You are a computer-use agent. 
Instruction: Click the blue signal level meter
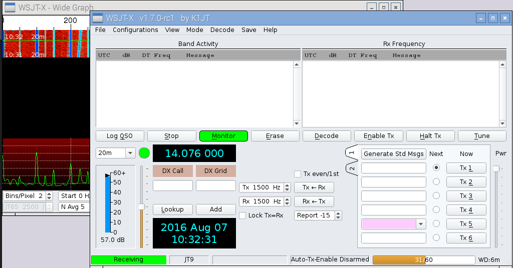(x=108, y=203)
